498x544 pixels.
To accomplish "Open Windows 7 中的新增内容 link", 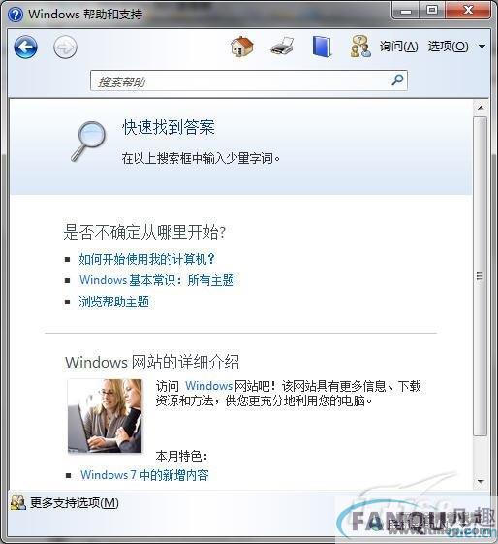I will click(x=144, y=475).
